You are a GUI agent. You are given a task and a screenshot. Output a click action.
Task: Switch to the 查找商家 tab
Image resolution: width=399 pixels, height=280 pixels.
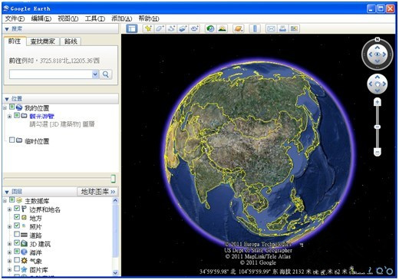(x=43, y=41)
